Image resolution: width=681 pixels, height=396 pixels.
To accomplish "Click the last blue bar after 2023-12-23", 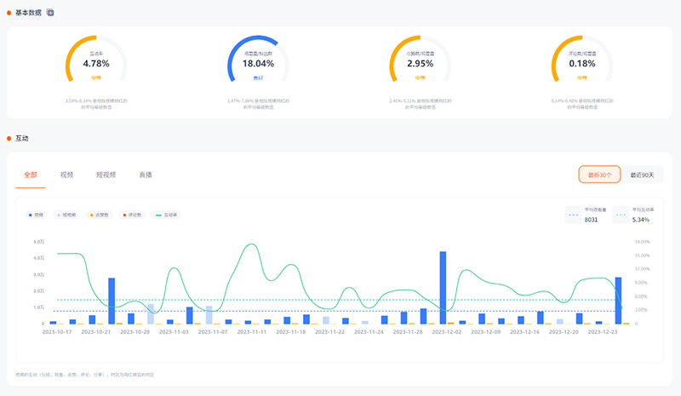I will pos(618,301).
